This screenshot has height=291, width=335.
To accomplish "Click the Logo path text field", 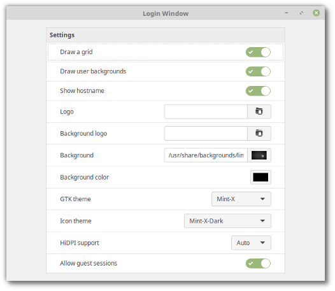I will pos(206,111).
